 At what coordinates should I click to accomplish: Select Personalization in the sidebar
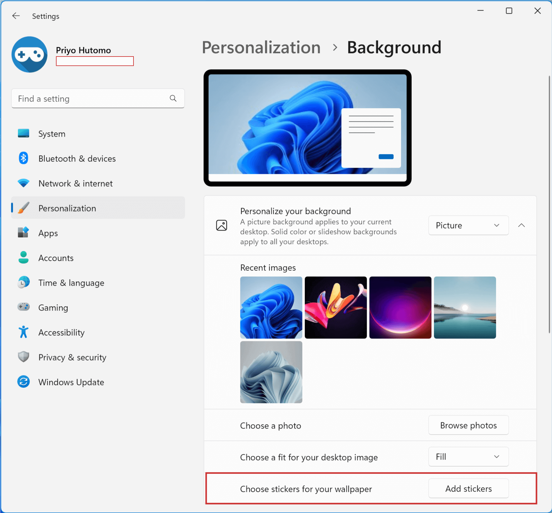[98, 208]
